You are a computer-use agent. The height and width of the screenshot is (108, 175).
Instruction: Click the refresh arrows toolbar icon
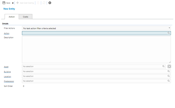click(x=44, y=3)
